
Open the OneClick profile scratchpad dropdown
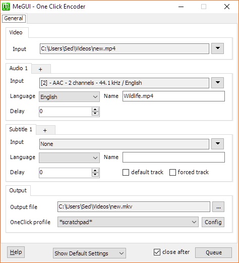click(128, 222)
